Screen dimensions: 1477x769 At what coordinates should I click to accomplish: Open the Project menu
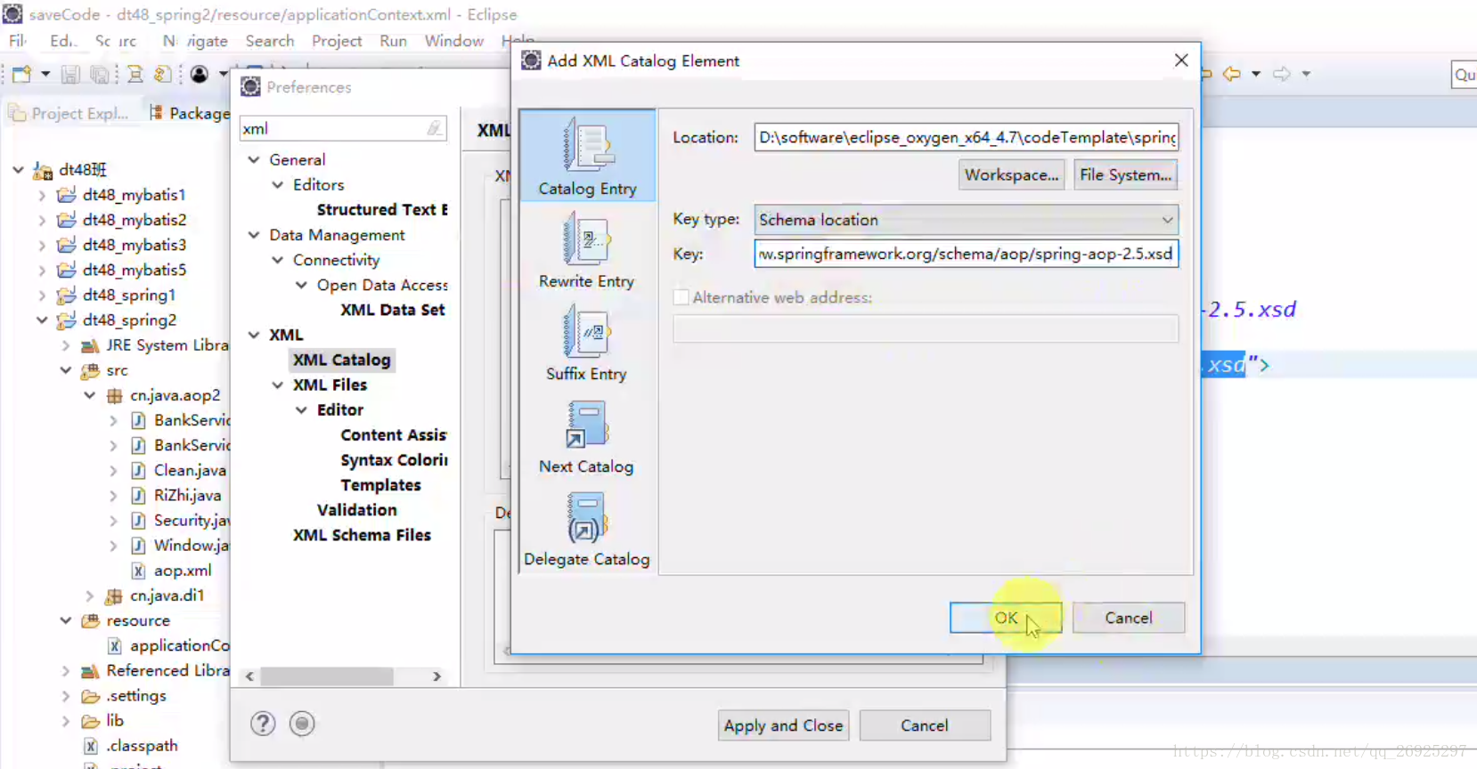pos(337,41)
